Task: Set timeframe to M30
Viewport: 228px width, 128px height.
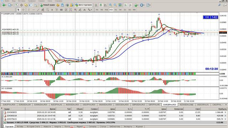Action: pos(111,10)
